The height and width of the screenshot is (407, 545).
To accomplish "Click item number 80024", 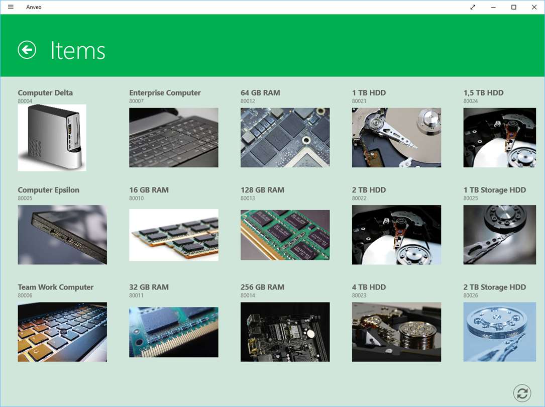I will tap(471, 101).
